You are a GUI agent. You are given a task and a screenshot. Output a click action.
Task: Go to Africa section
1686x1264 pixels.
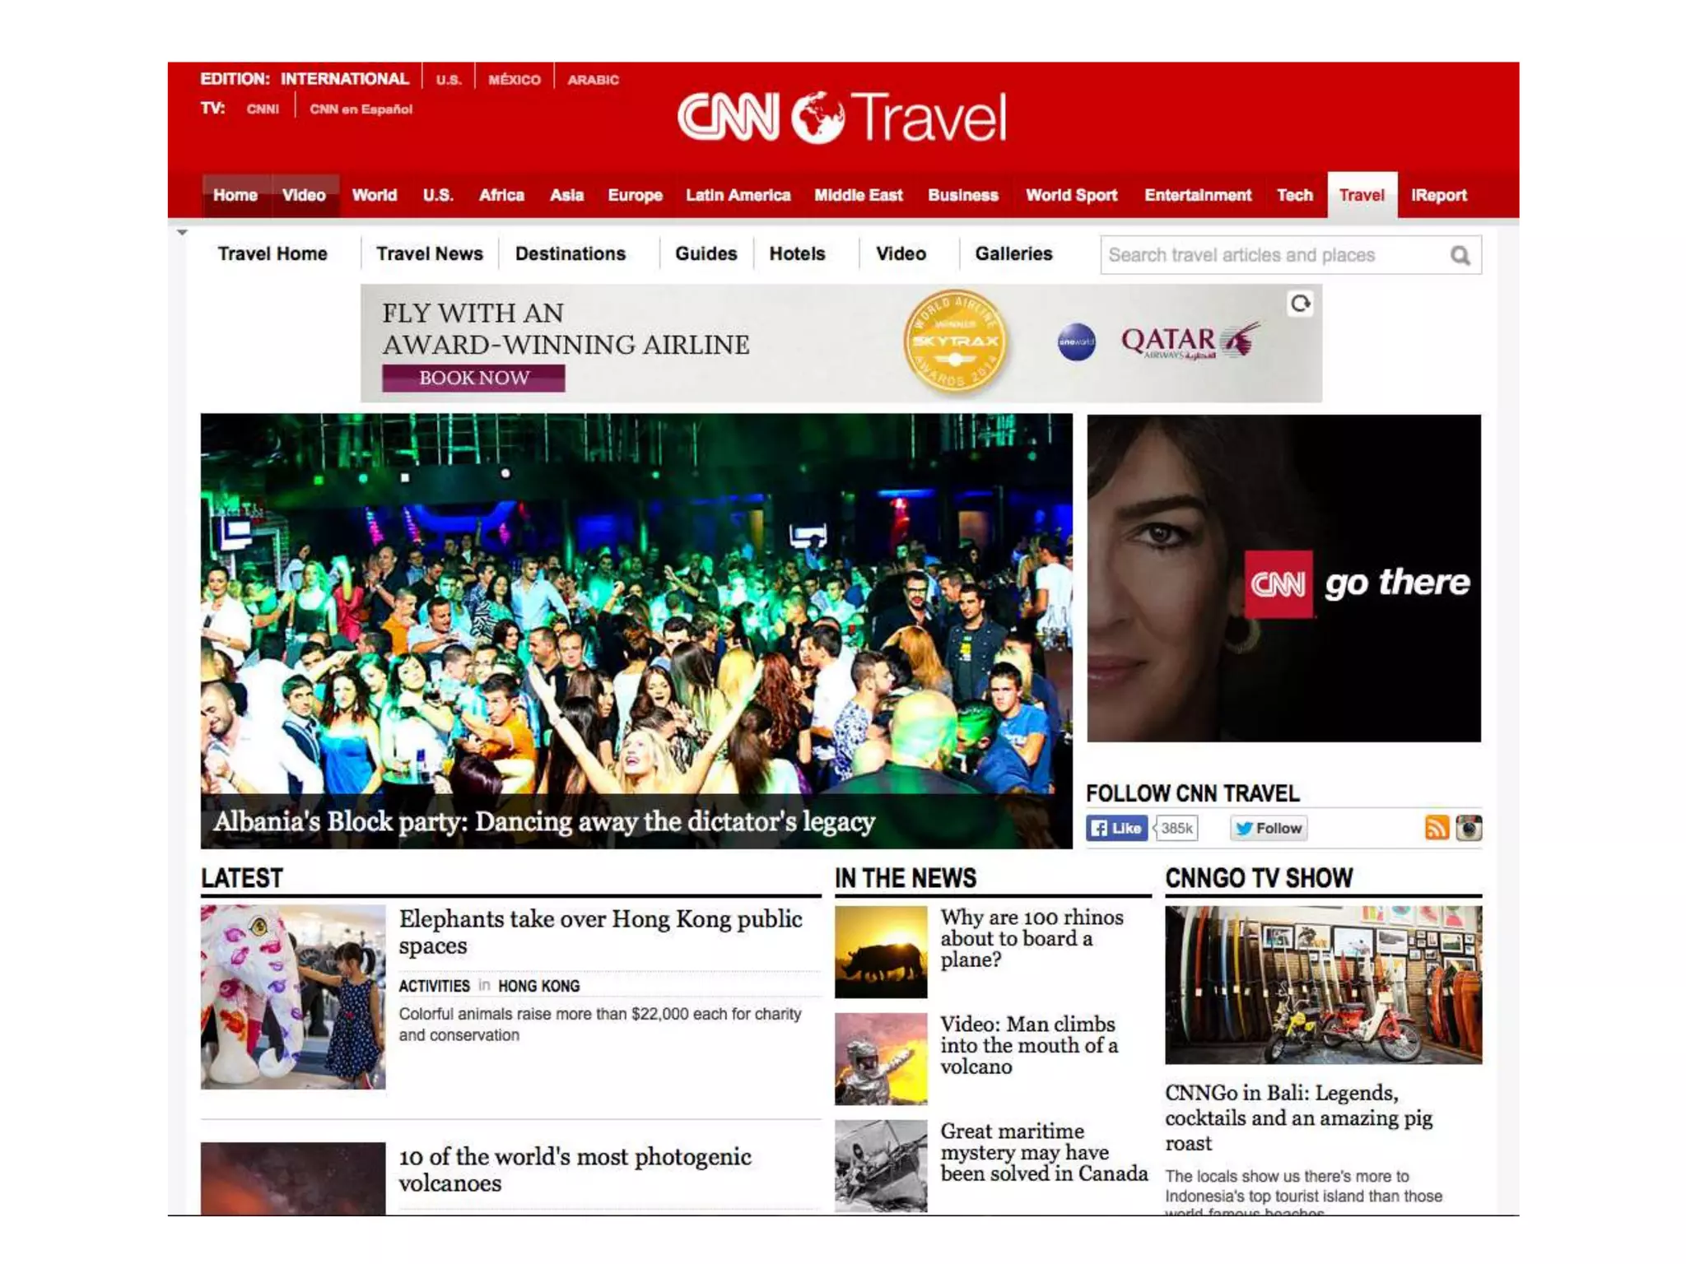(x=501, y=195)
